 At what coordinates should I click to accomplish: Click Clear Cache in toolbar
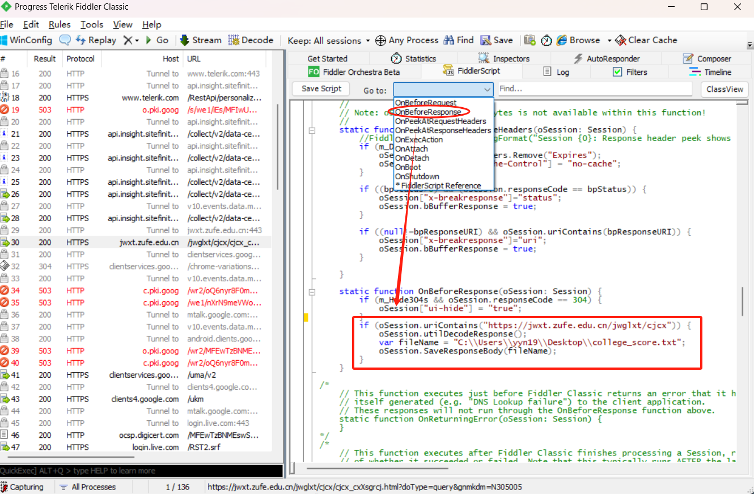click(646, 40)
